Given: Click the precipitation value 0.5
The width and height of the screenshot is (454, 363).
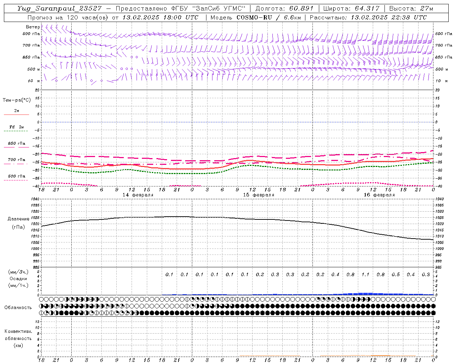Looking at the screenshot, I should 395,274.
